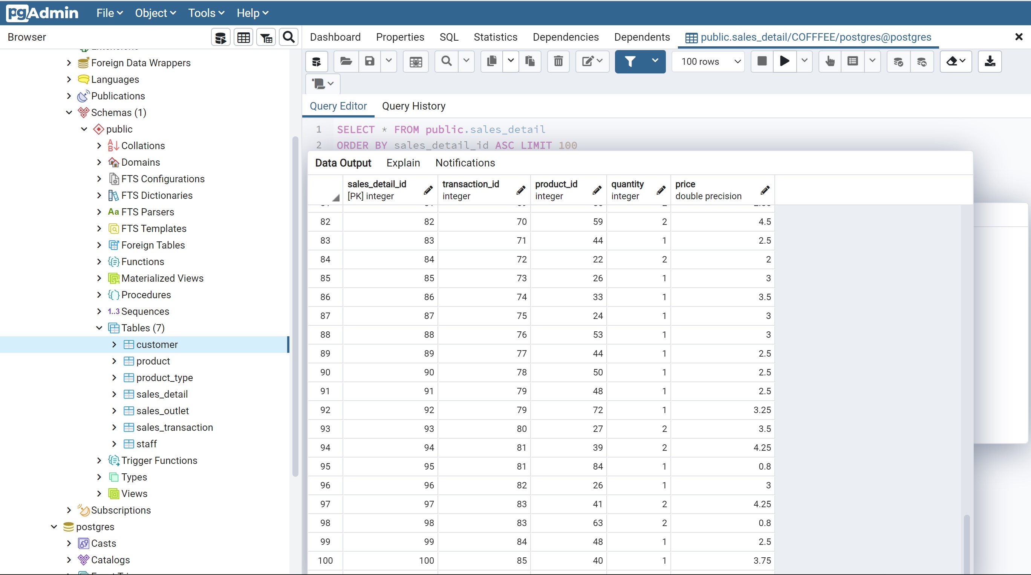
Task: Delete selected rows with the trash icon
Action: coord(558,62)
